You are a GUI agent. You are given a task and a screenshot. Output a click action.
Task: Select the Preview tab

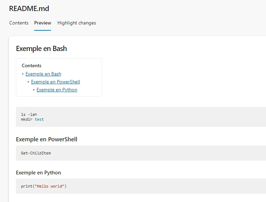point(42,23)
